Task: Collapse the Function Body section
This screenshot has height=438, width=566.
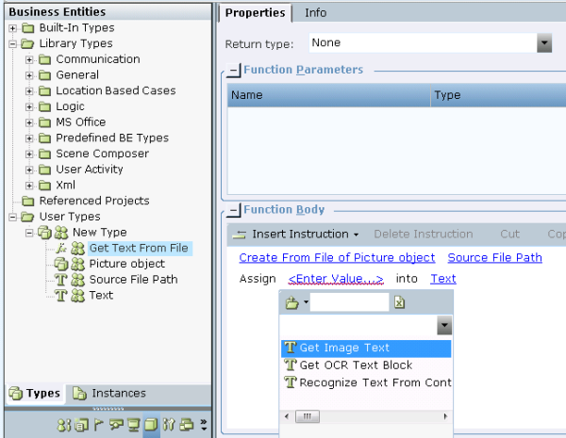Action: point(234,210)
